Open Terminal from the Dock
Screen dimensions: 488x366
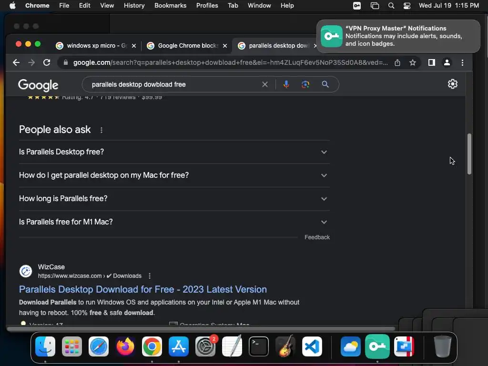click(x=259, y=346)
